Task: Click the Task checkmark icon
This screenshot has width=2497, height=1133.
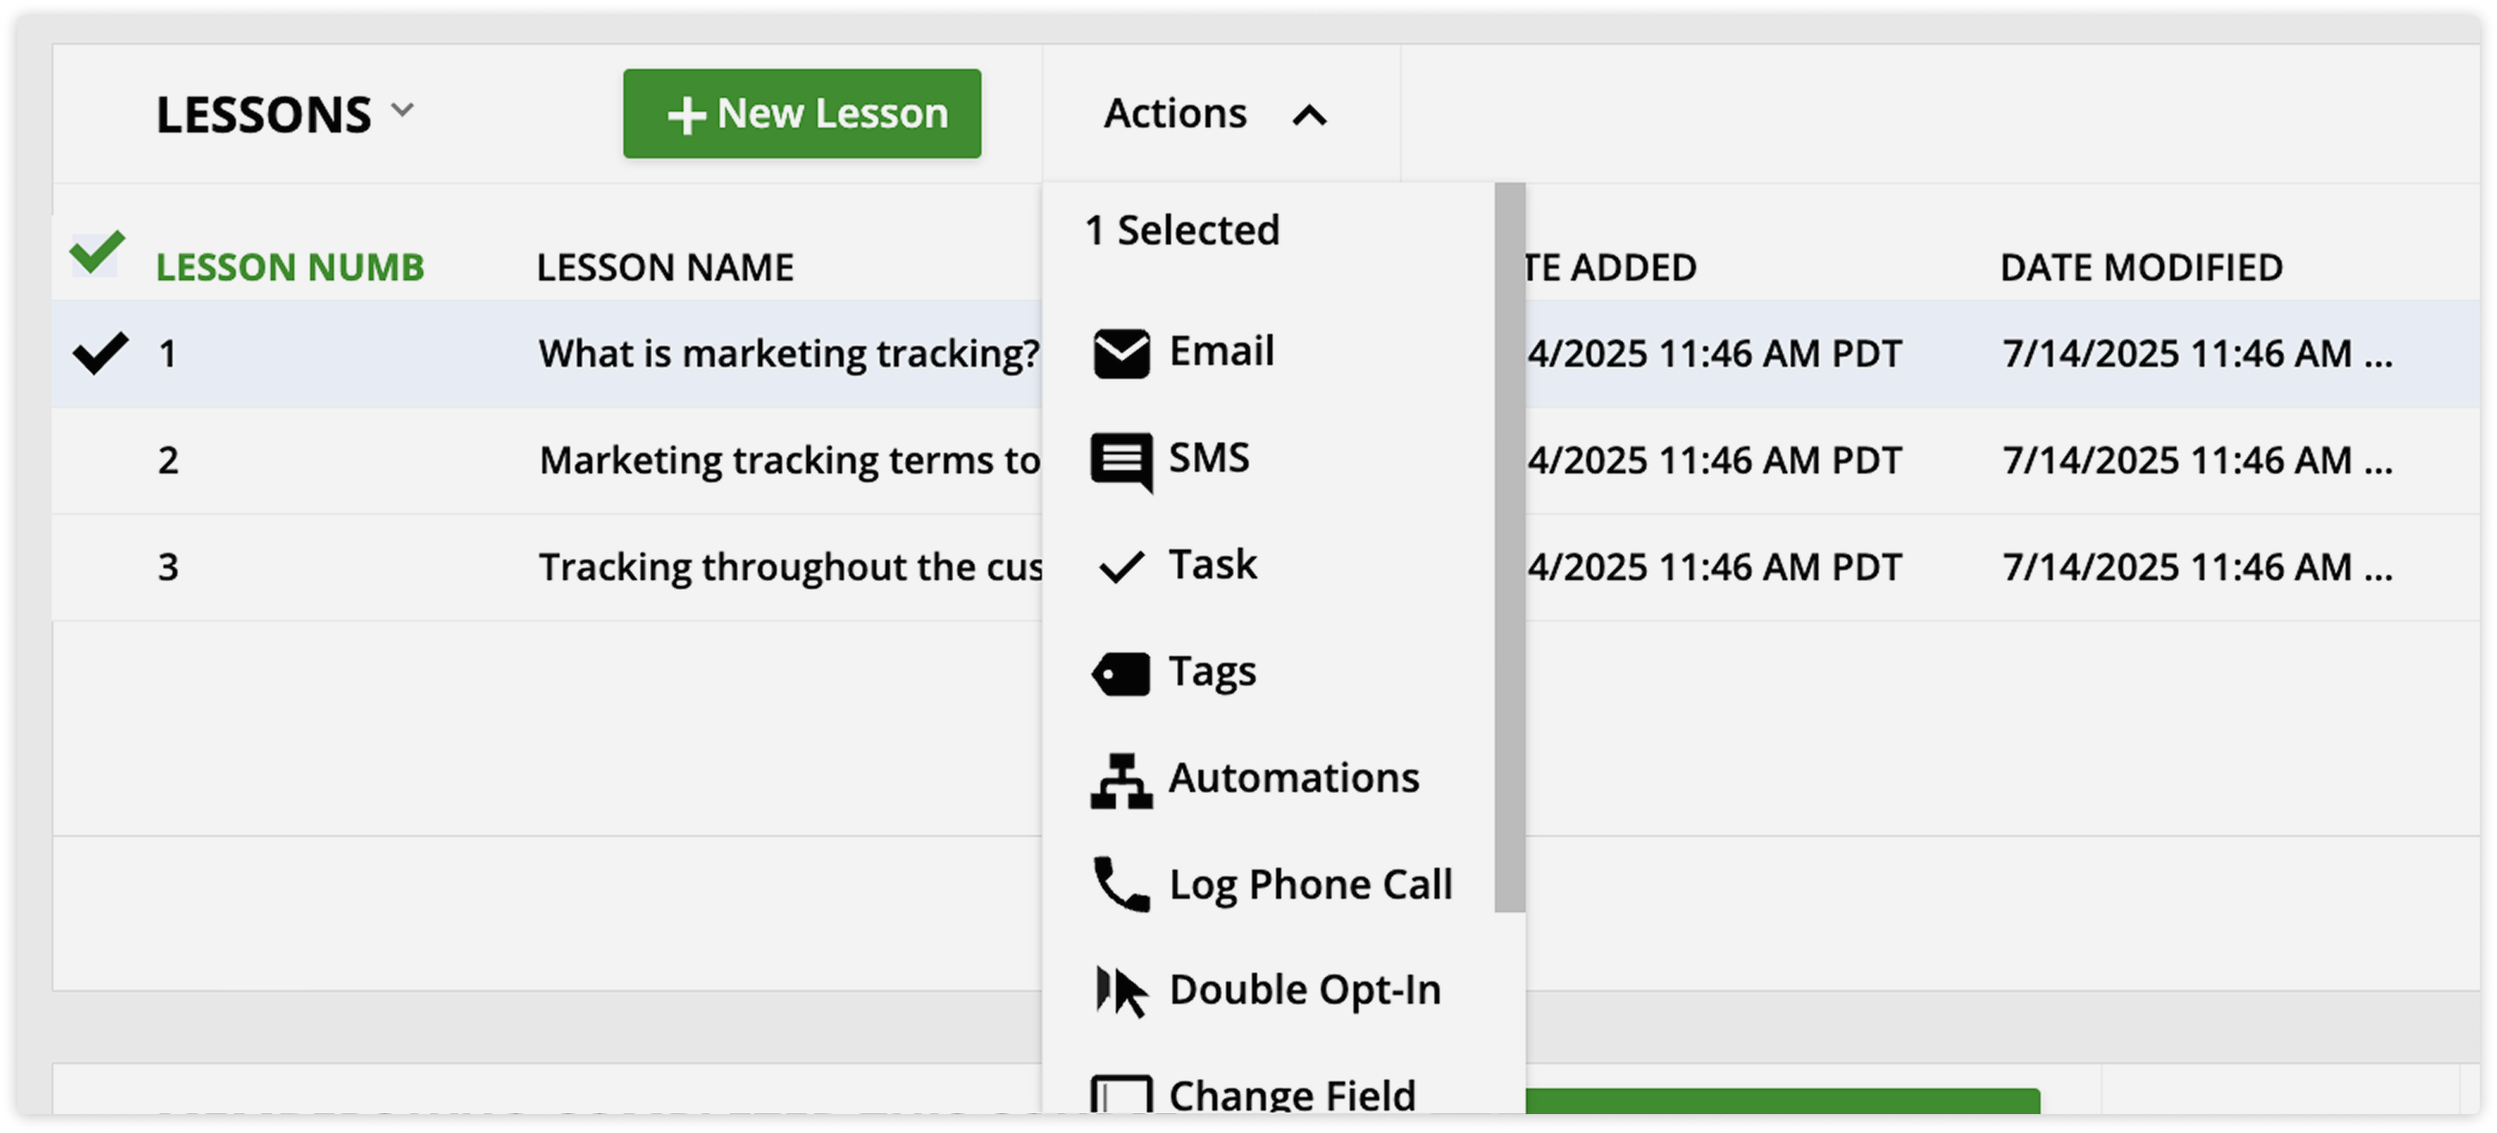Action: pyautogui.click(x=1122, y=567)
